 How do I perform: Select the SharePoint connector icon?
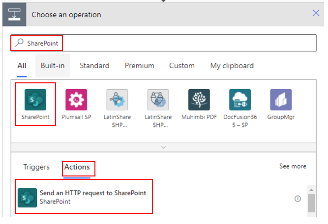click(35, 100)
